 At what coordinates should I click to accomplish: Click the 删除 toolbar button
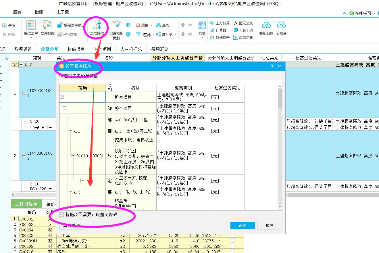click(x=9, y=34)
